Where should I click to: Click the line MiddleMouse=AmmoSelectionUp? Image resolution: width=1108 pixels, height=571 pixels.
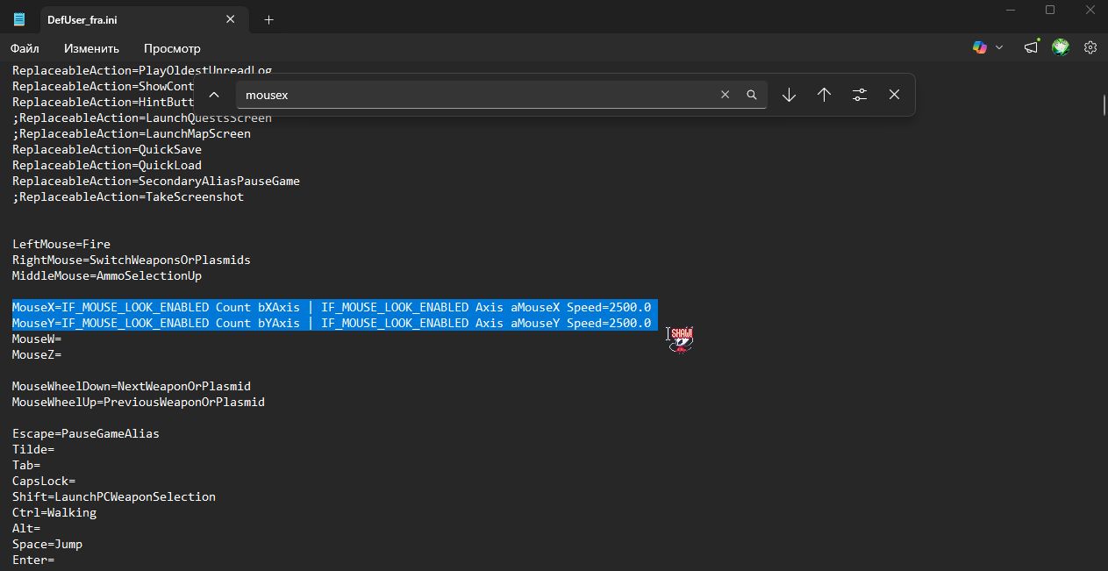pyautogui.click(x=107, y=275)
